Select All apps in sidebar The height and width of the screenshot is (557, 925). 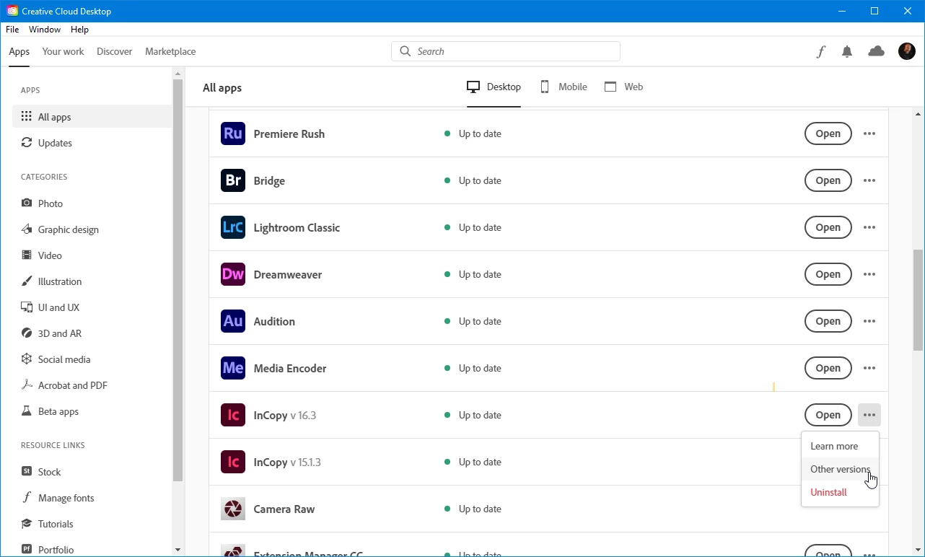(92, 117)
